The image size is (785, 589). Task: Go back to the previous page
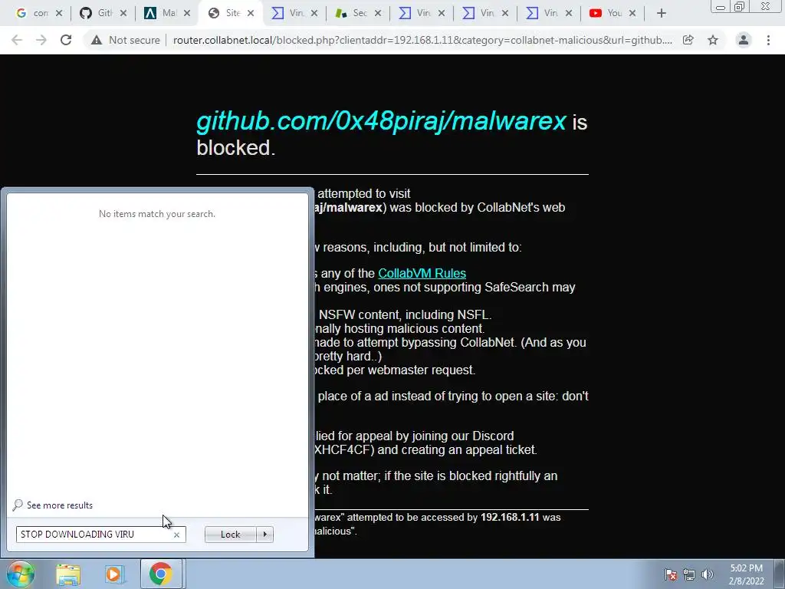[x=17, y=40]
